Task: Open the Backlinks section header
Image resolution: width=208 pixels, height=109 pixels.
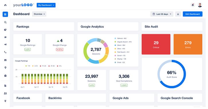Action: pyautogui.click(x=76, y=98)
